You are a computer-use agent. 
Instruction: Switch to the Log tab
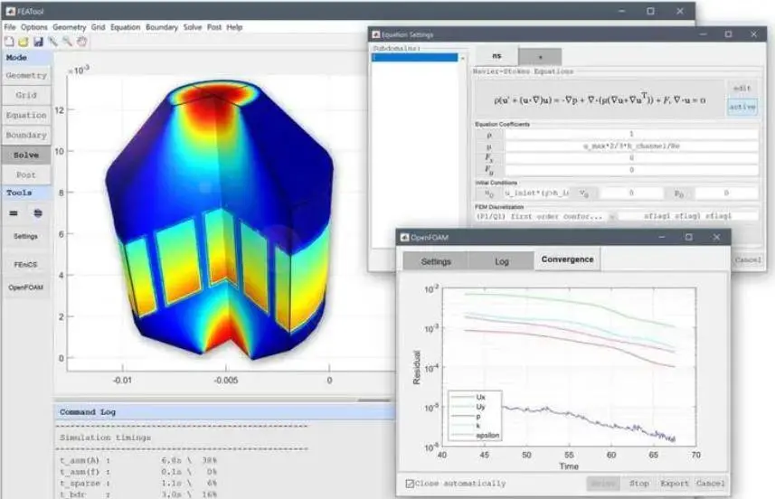[x=502, y=261]
